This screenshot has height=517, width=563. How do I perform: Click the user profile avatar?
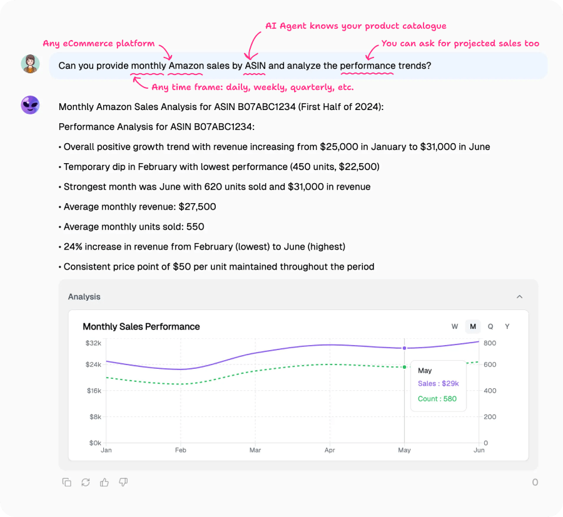tap(30, 64)
